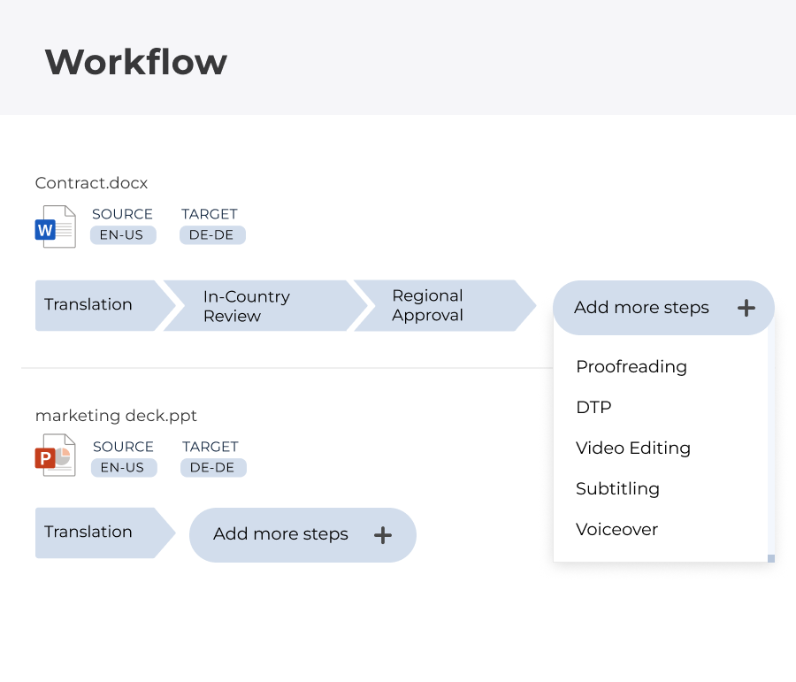Click the Contract.docx file name
This screenshot has width=796, height=682.
pos(91,183)
